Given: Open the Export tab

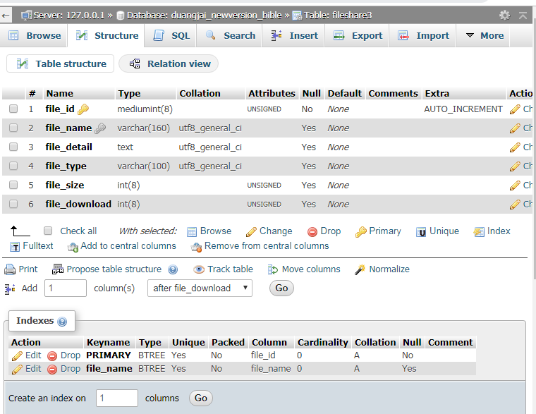Looking at the screenshot, I should coord(358,36).
